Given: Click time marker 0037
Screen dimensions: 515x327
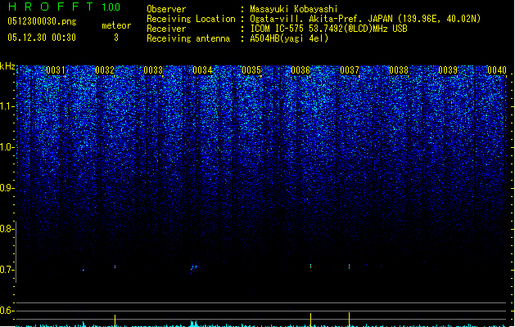Looking at the screenshot, I should click(350, 70).
